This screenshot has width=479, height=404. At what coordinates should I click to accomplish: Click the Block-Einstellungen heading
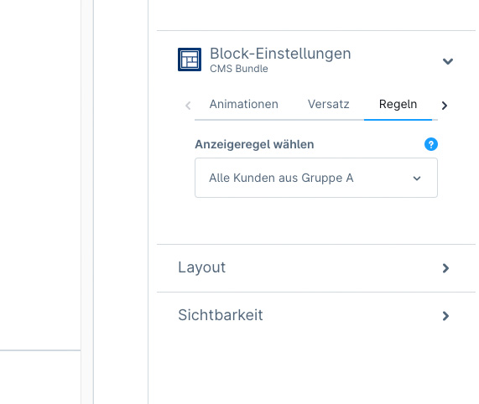point(280,54)
